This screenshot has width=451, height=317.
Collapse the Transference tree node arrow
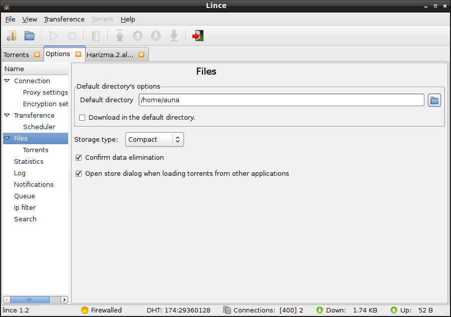coord(7,115)
